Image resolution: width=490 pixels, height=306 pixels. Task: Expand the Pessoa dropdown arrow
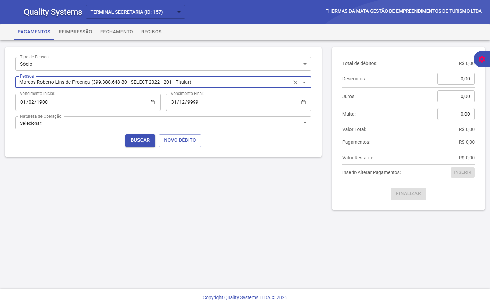pos(305,82)
